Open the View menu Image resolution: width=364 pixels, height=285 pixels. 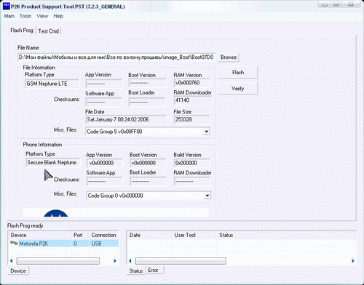point(42,16)
